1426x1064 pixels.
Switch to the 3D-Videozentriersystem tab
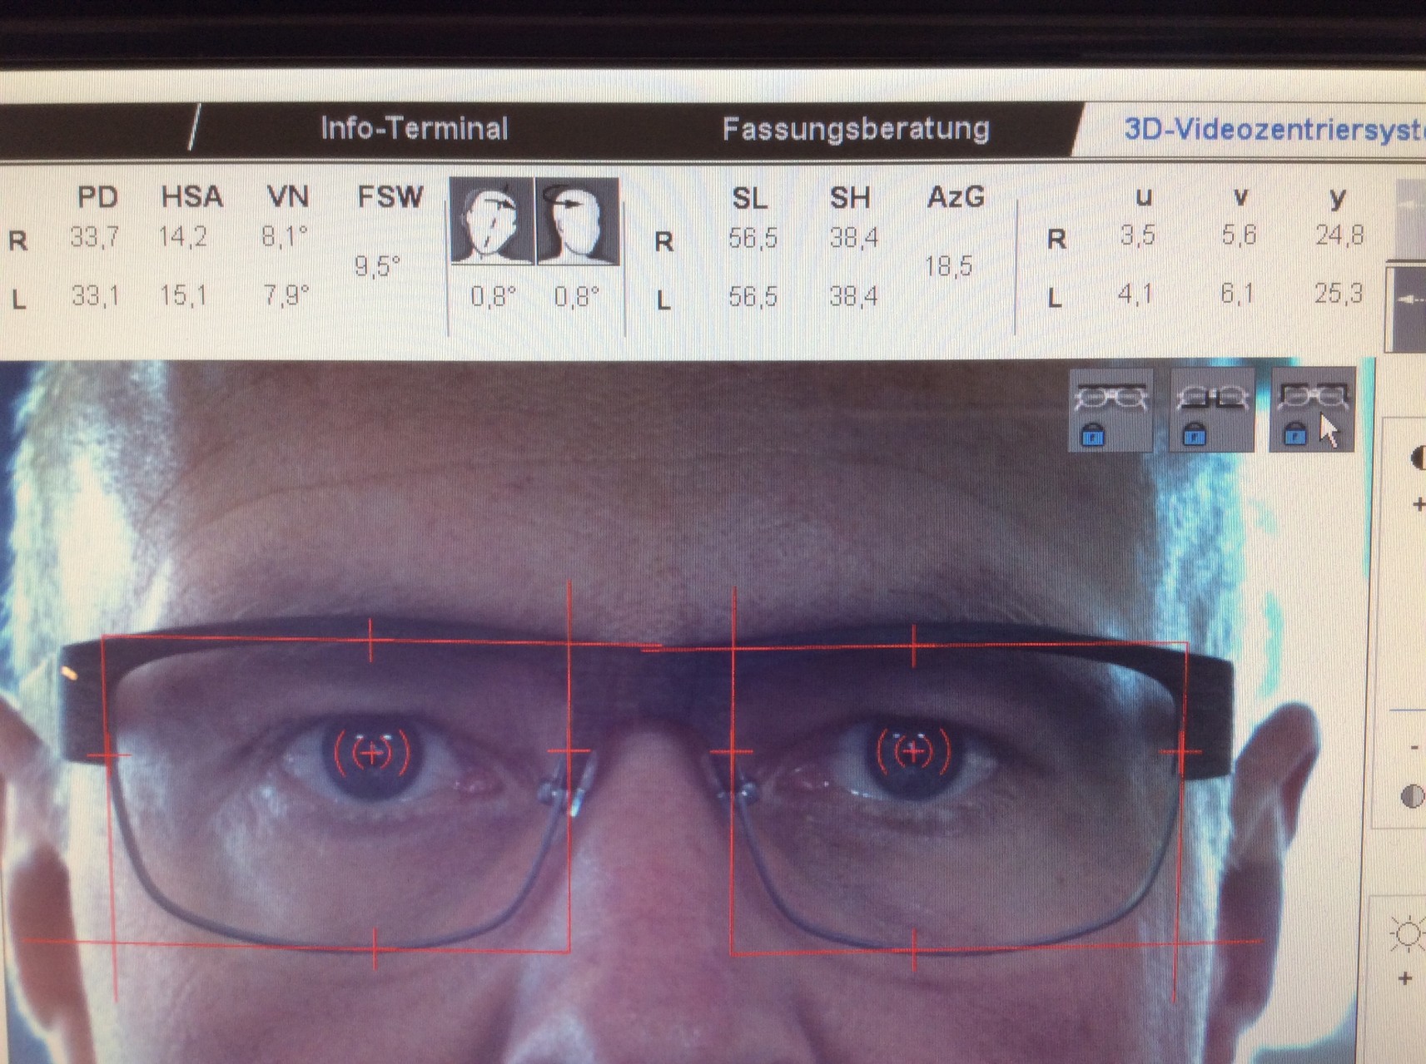(1274, 130)
